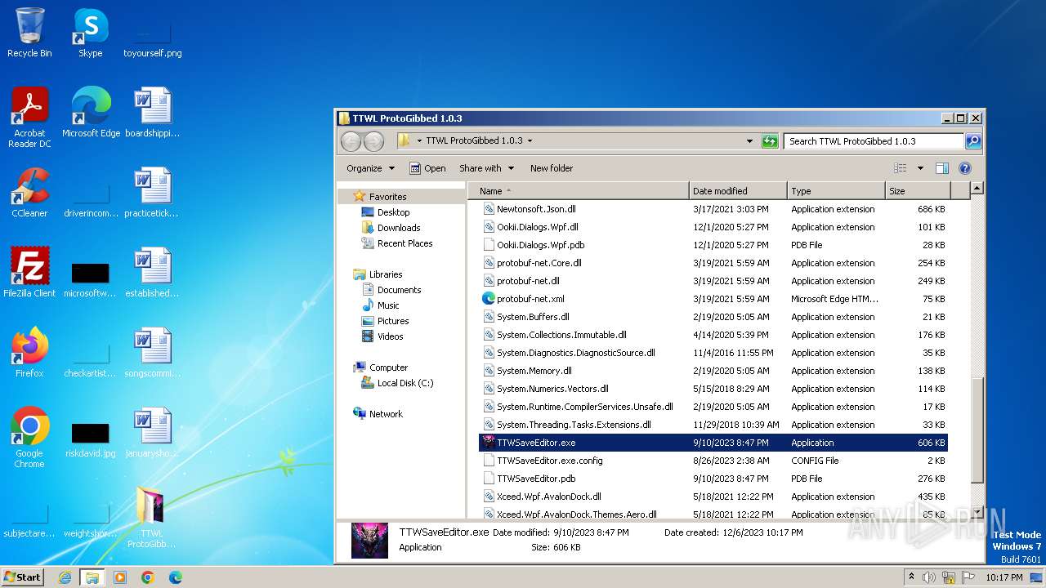Open Desktop in navigation pane
1046x588 pixels.
click(393, 212)
